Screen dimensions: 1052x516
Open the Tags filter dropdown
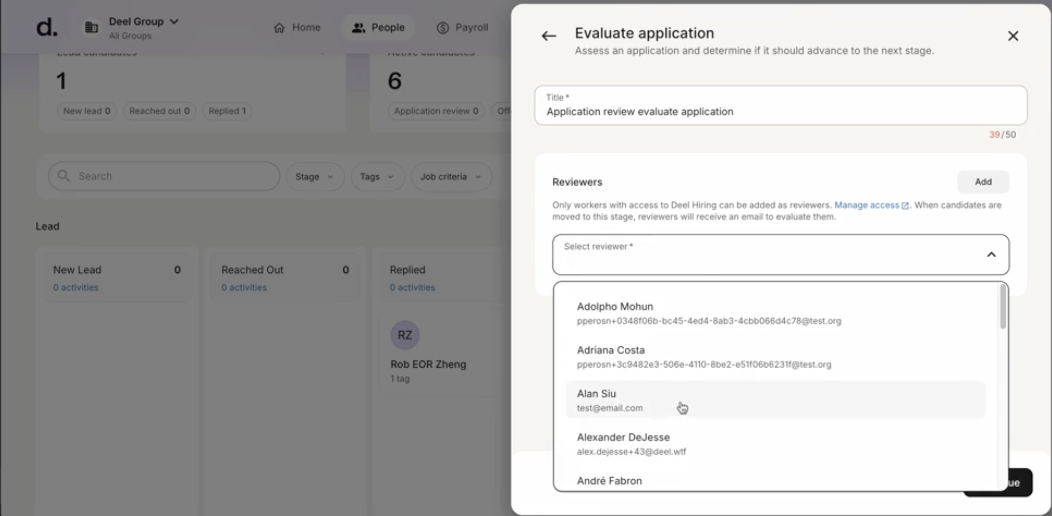click(x=377, y=176)
